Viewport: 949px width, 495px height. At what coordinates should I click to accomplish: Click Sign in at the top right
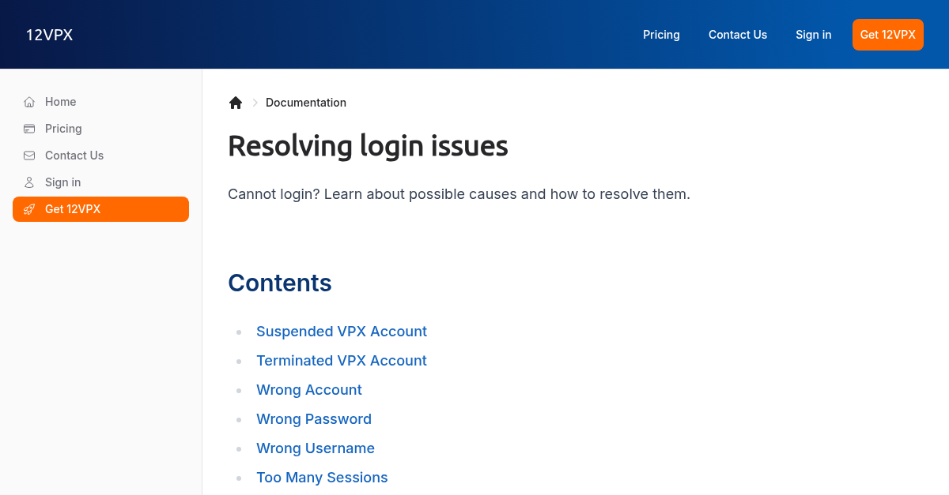[x=813, y=34]
